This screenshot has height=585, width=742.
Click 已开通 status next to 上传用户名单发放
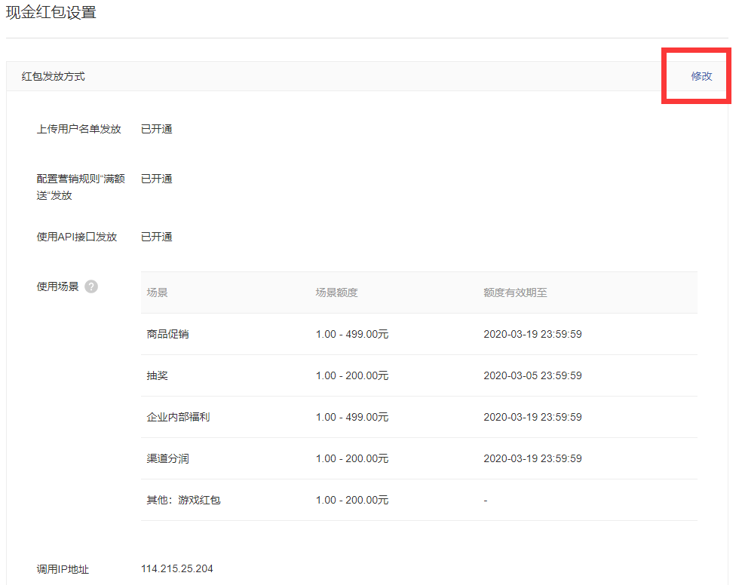[157, 129]
